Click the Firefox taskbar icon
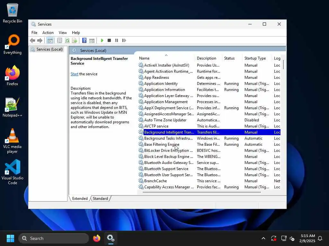329x246 pixels. coord(96,238)
